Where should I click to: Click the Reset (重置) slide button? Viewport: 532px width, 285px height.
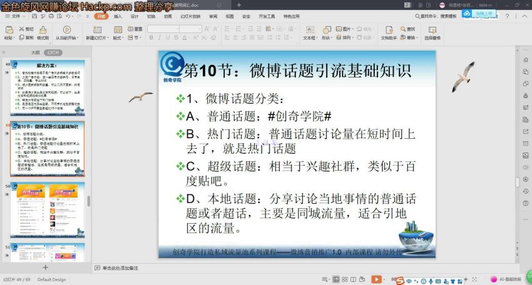135,29
